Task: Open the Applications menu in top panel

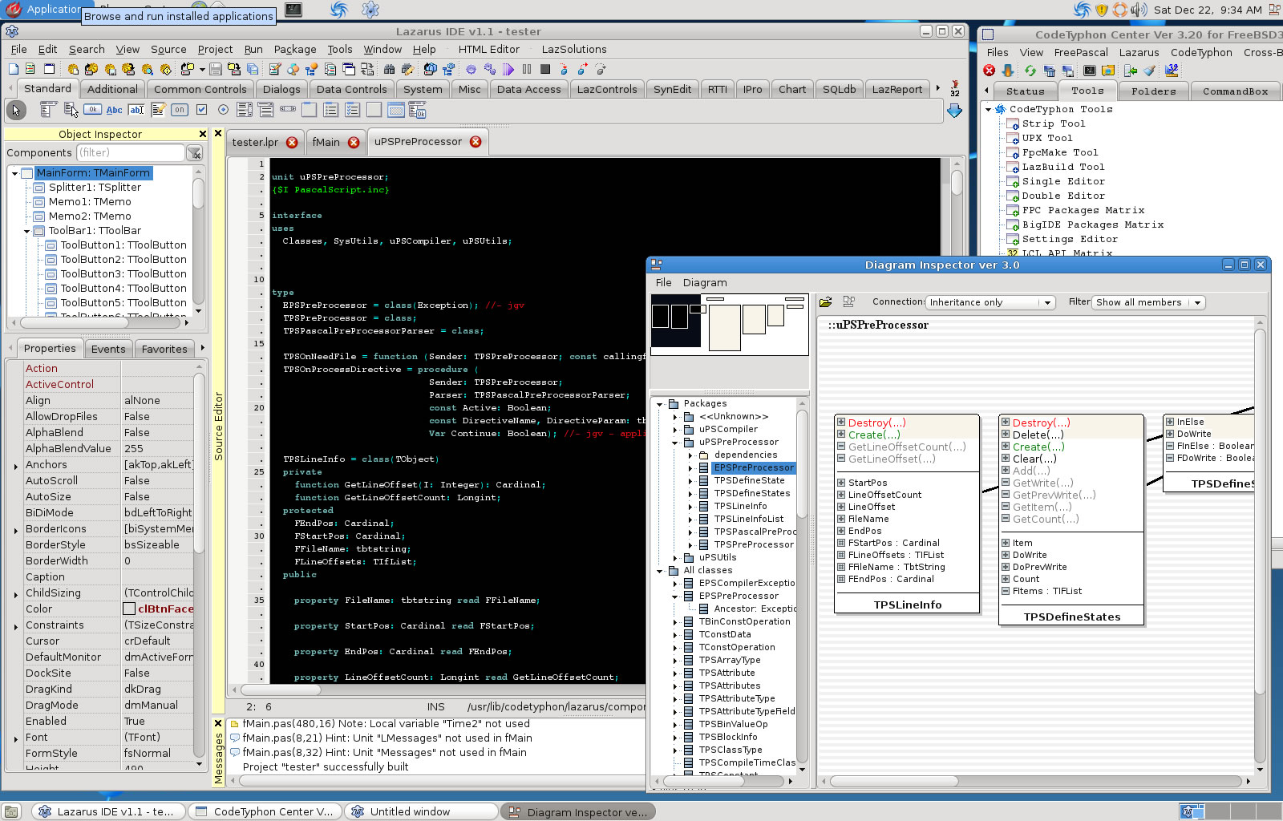Action: click(45, 10)
